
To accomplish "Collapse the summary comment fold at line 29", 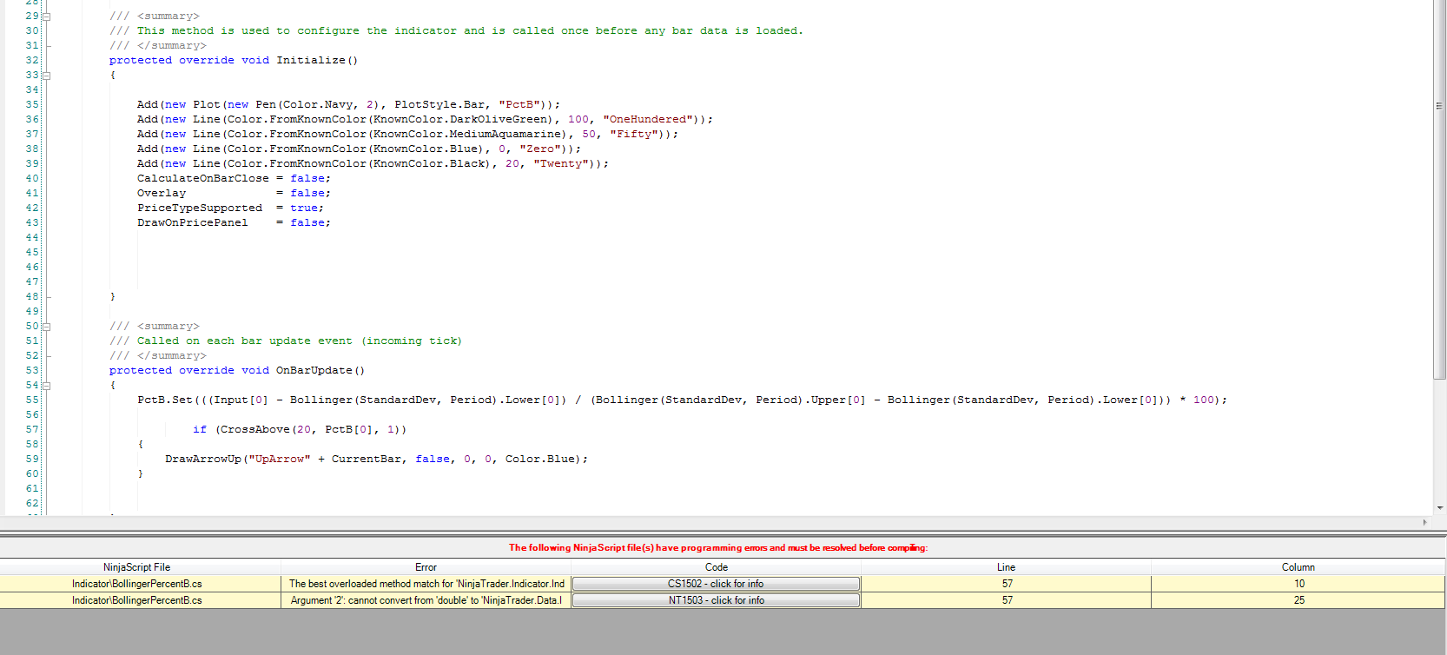I will coord(47,17).
